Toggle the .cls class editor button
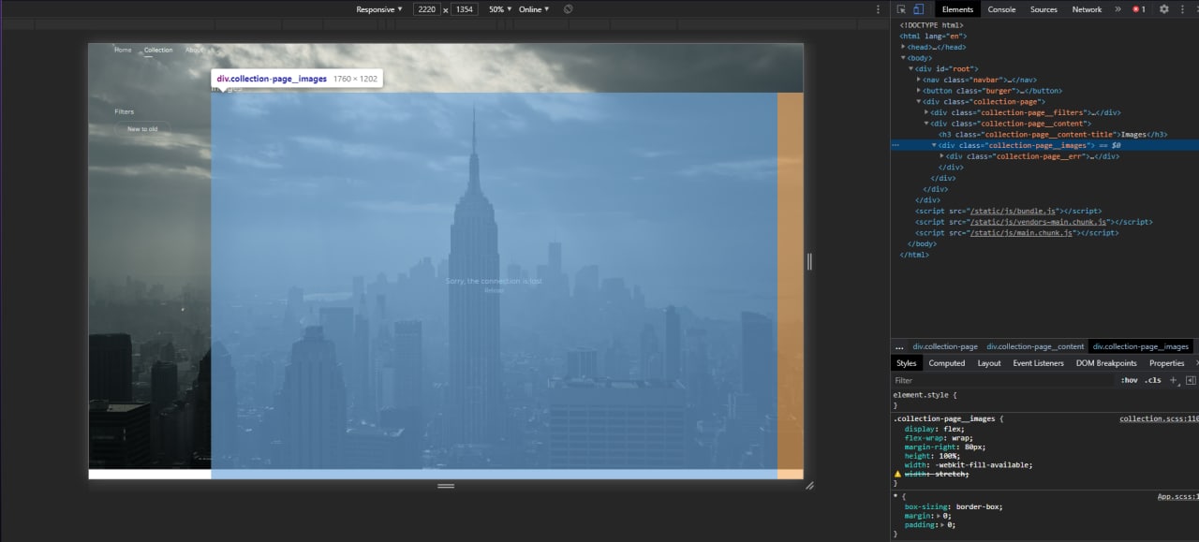The height and width of the screenshot is (542, 1199). [1152, 380]
